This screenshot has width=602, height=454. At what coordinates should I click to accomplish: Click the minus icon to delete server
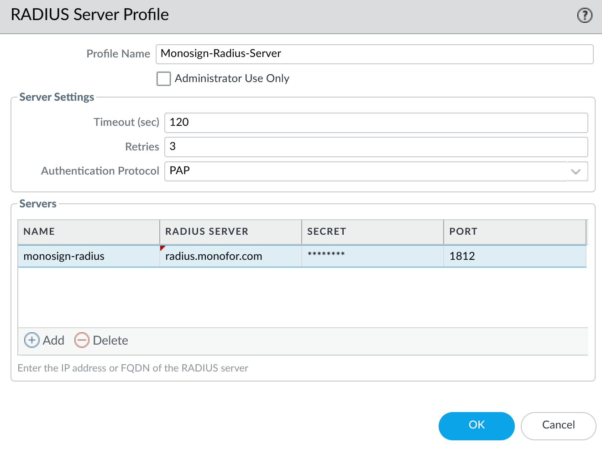coord(82,340)
